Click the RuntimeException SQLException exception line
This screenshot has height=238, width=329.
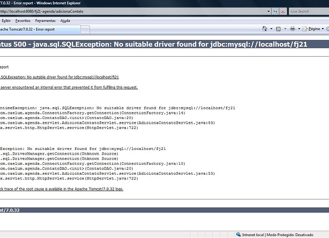[117, 108]
